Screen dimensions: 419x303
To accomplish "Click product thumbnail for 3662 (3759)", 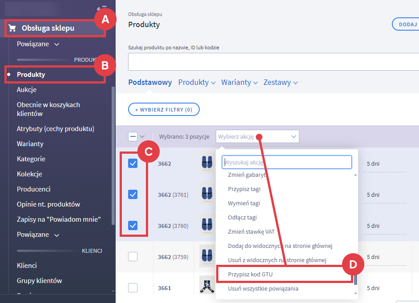I will pos(207,256).
